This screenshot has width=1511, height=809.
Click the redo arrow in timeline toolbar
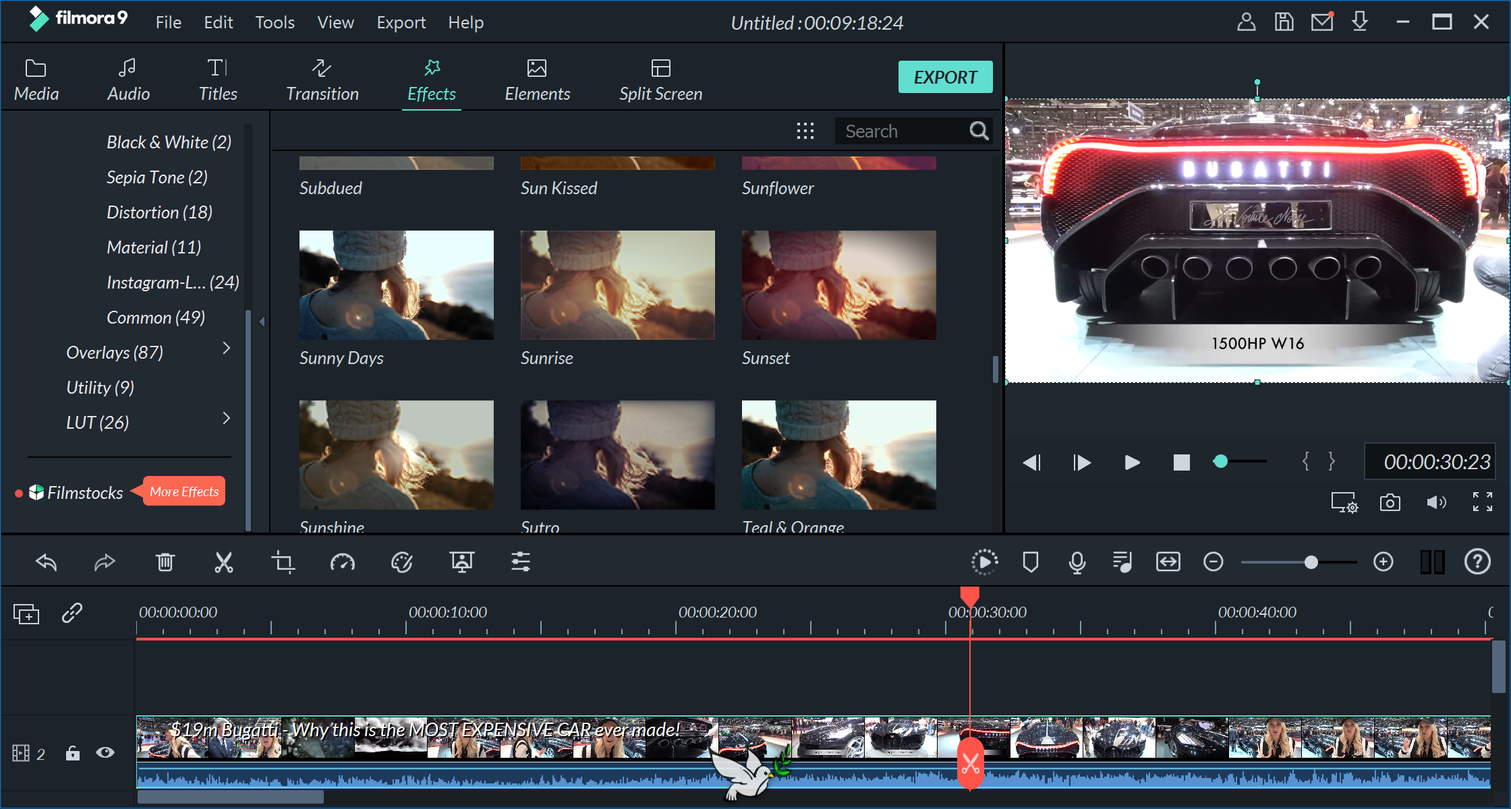(x=105, y=562)
